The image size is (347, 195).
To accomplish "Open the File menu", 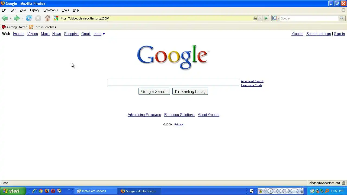I will [x=4, y=10].
